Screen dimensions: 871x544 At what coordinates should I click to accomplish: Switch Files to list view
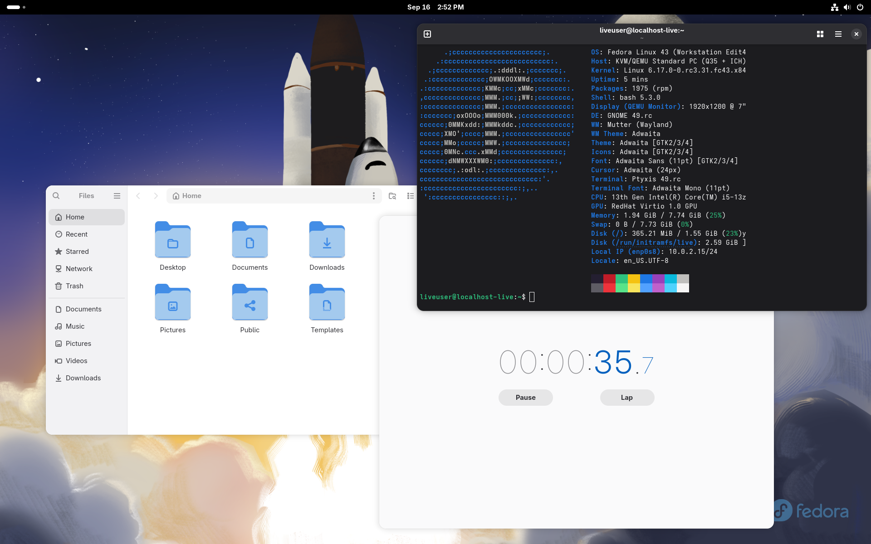pos(410,195)
